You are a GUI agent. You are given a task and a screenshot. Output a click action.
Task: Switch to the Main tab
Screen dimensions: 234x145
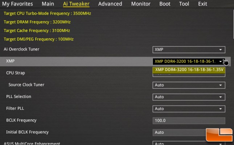click(x=48, y=4)
